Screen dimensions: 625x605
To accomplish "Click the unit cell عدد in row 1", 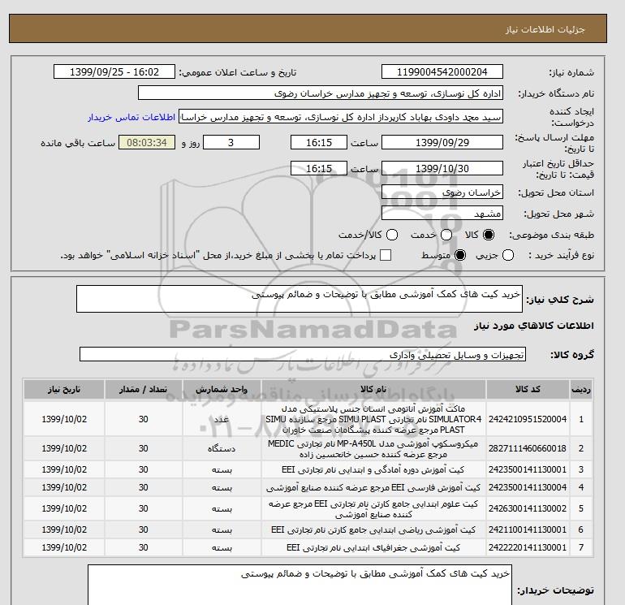I will 222,419.
